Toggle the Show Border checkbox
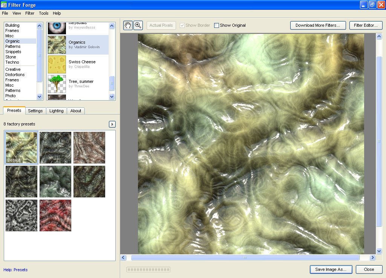 tap(182, 26)
